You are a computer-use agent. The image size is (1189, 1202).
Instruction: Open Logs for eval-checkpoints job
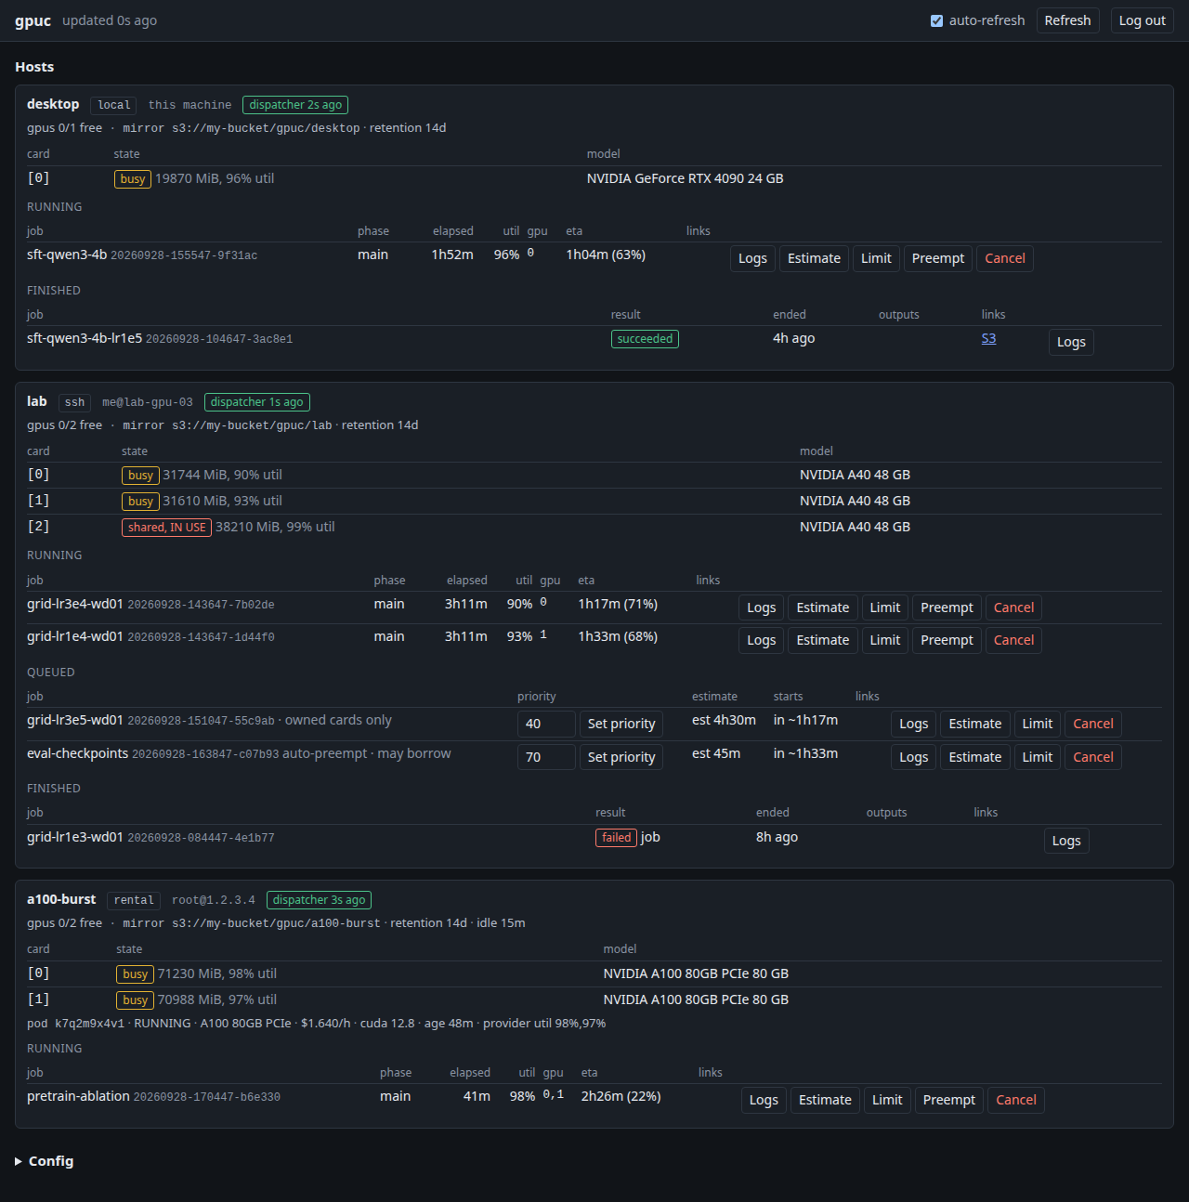click(913, 757)
